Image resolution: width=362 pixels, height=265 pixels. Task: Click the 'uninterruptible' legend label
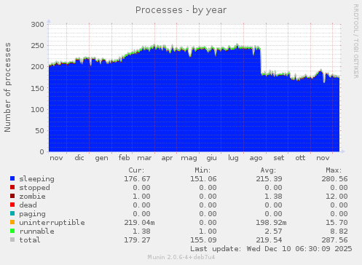pos(52,223)
